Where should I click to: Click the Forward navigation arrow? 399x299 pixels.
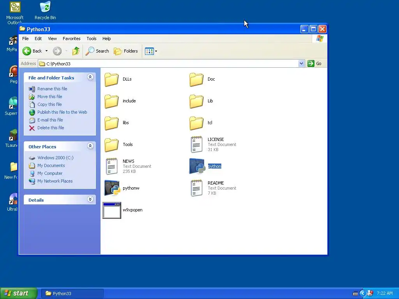click(x=57, y=51)
